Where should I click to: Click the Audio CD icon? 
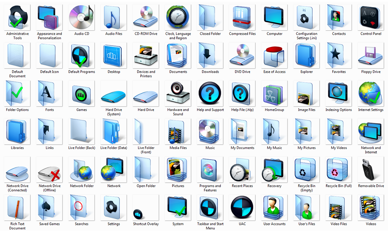pos(81,18)
